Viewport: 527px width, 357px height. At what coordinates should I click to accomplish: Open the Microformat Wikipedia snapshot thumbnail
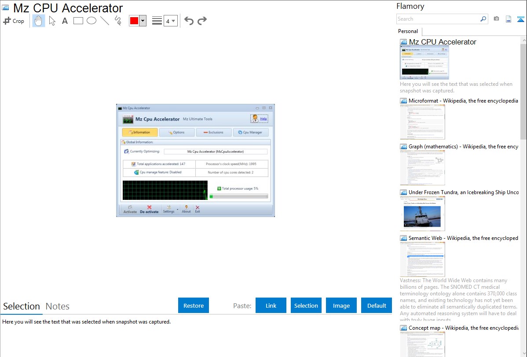click(422, 122)
